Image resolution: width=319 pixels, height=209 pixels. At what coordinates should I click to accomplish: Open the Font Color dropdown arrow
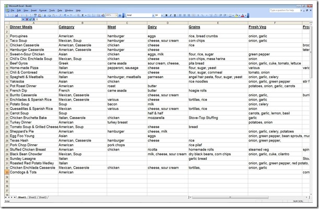click(x=245, y=15)
